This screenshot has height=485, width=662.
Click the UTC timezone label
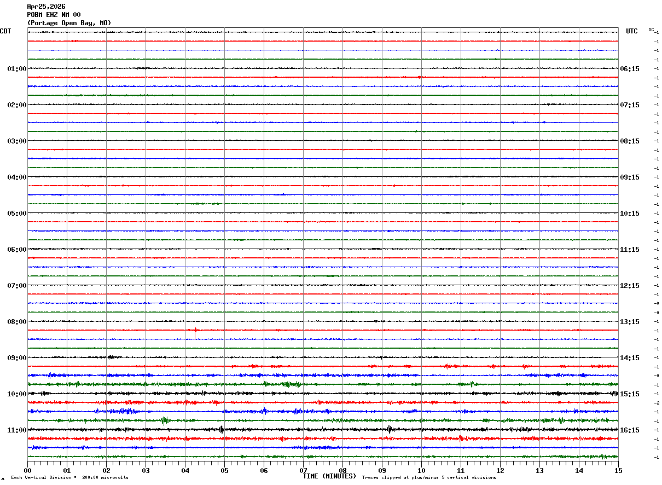[x=632, y=31]
